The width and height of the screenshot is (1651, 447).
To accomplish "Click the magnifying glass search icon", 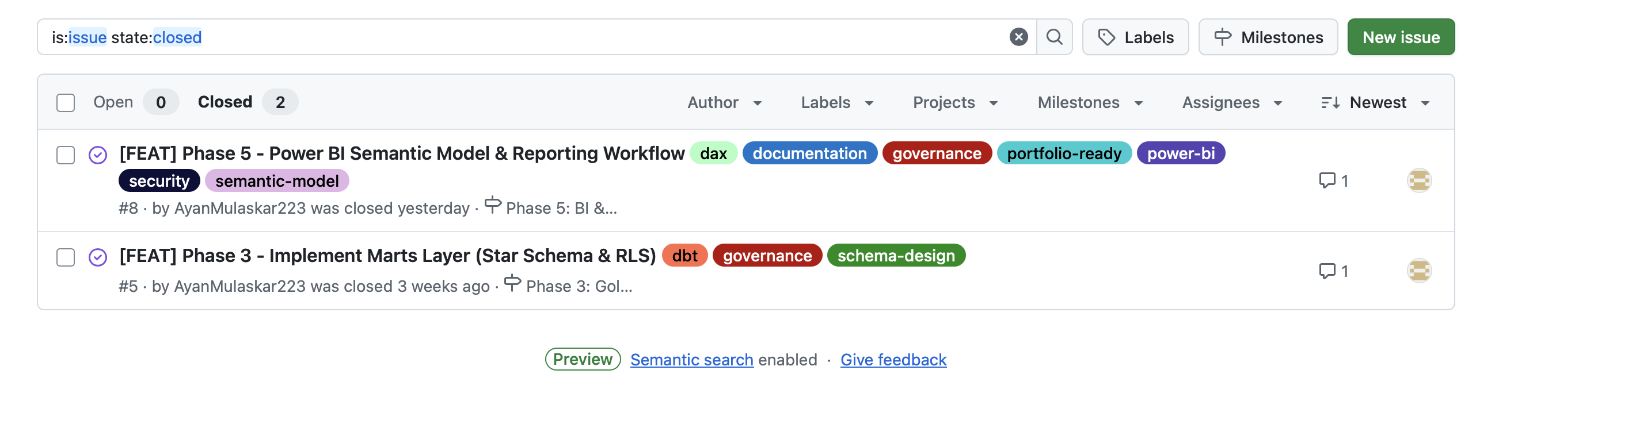I will pyautogui.click(x=1054, y=37).
